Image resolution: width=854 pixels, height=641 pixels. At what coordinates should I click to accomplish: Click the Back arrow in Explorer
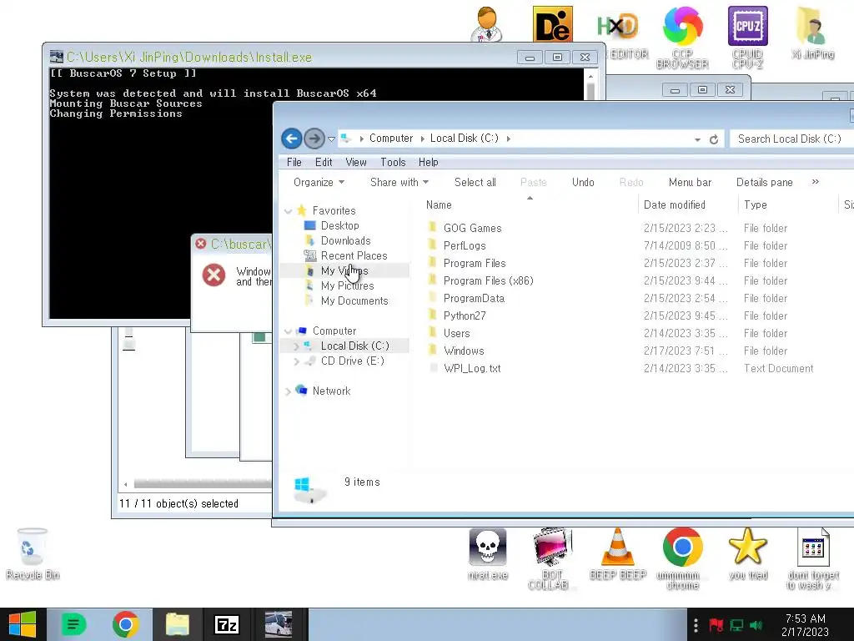[291, 139]
